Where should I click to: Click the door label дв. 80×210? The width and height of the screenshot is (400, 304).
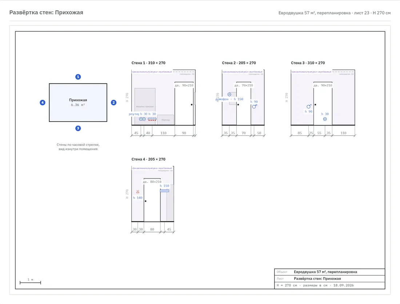[x=152, y=182]
